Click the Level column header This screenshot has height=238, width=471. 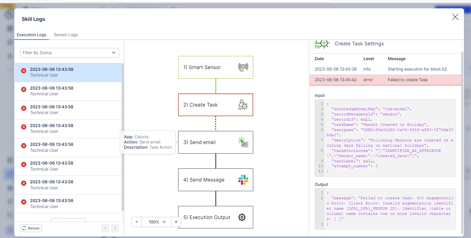point(368,59)
